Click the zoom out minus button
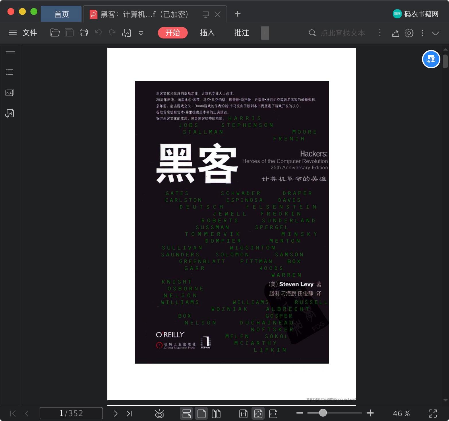 point(300,413)
